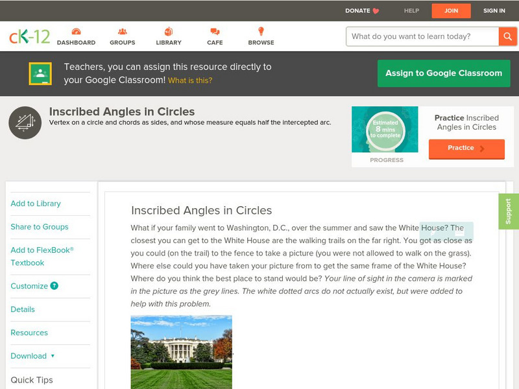
Task: Click the article title inside content panel
Action: [201, 210]
